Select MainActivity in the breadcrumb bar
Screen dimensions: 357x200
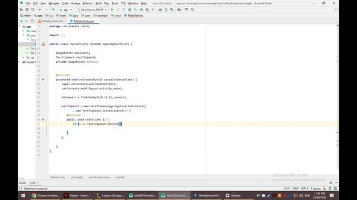[134, 16]
